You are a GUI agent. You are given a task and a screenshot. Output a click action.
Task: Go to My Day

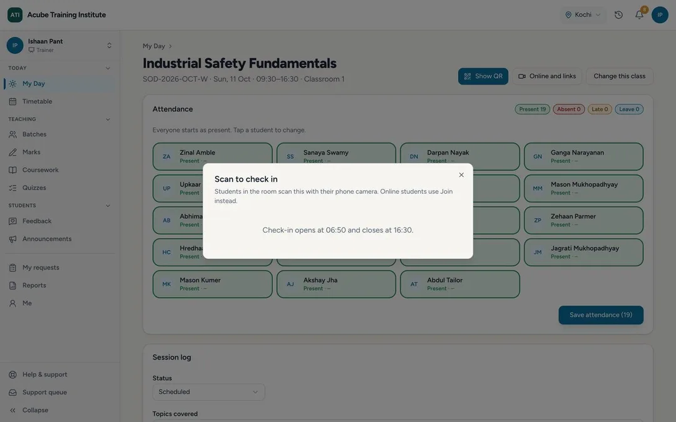60,84
